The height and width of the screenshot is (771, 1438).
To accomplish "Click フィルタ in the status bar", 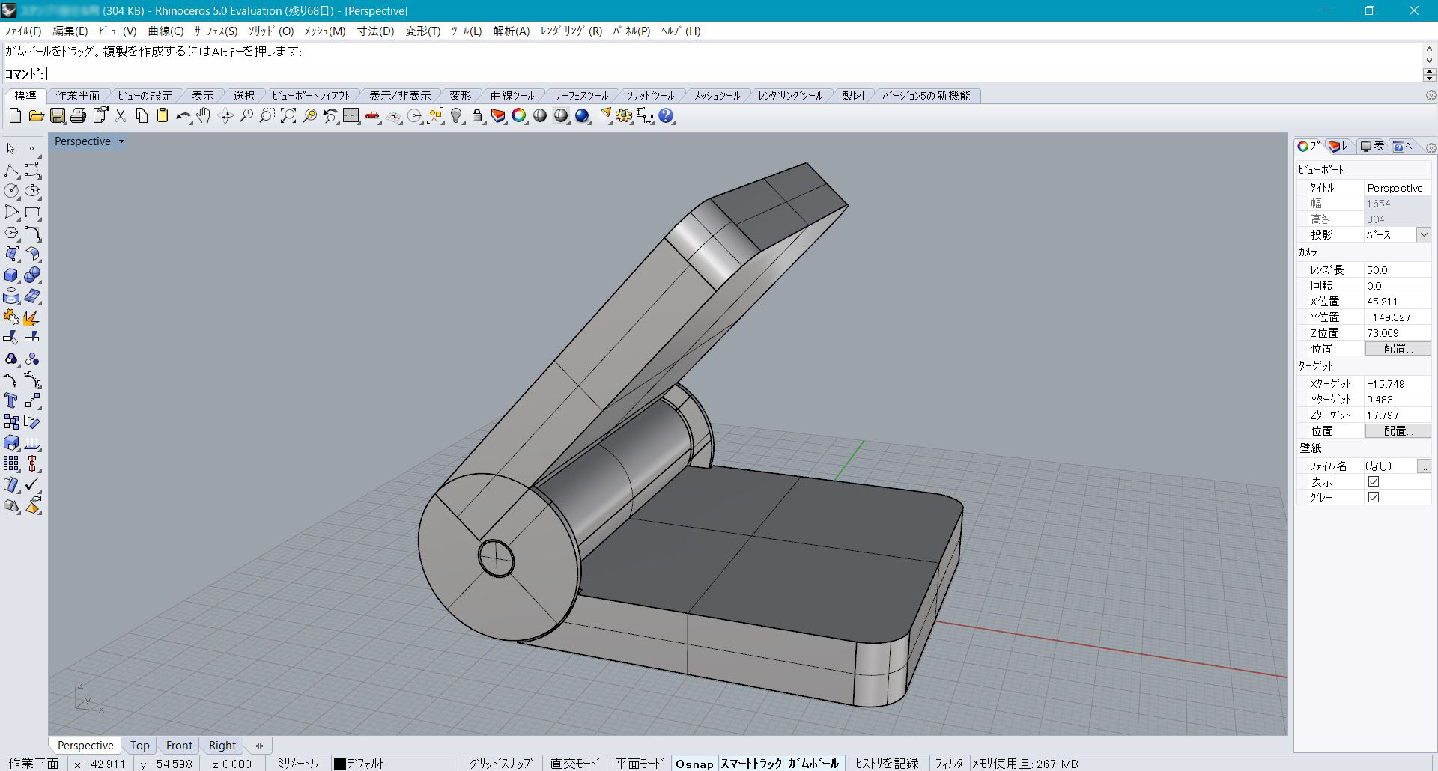I will click(x=949, y=764).
